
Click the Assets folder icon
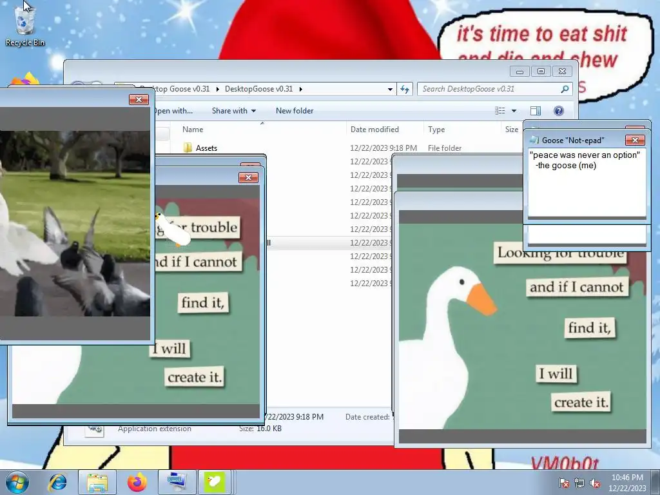pos(188,148)
